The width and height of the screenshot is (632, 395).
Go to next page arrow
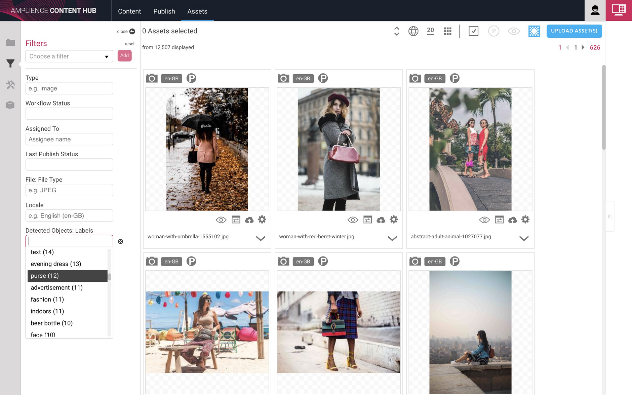[583, 47]
